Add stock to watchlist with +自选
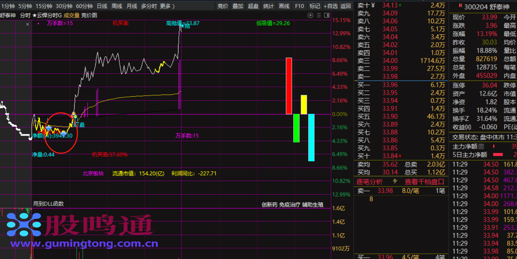517x259 pixels. pyautogui.click(x=330, y=6)
